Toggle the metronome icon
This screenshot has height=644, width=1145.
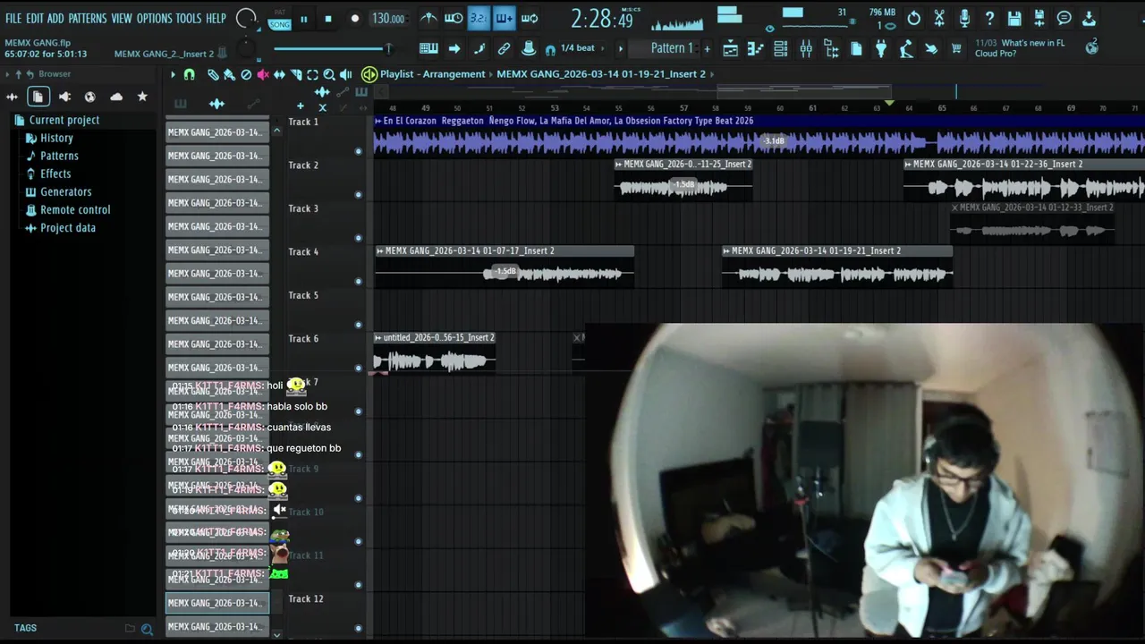430,19
